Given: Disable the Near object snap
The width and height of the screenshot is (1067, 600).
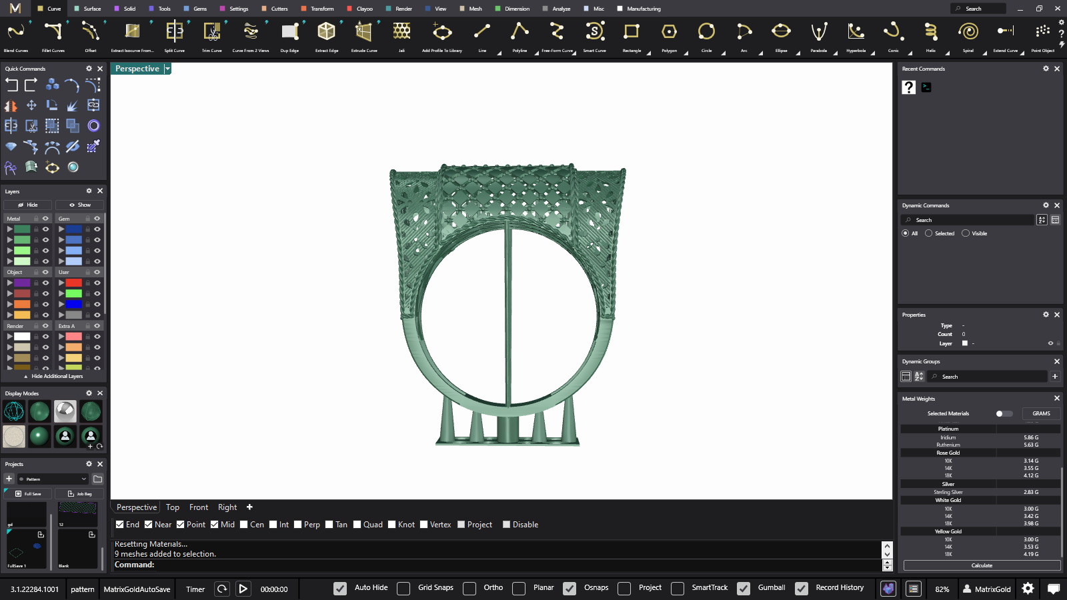Looking at the screenshot, I should tap(149, 525).
